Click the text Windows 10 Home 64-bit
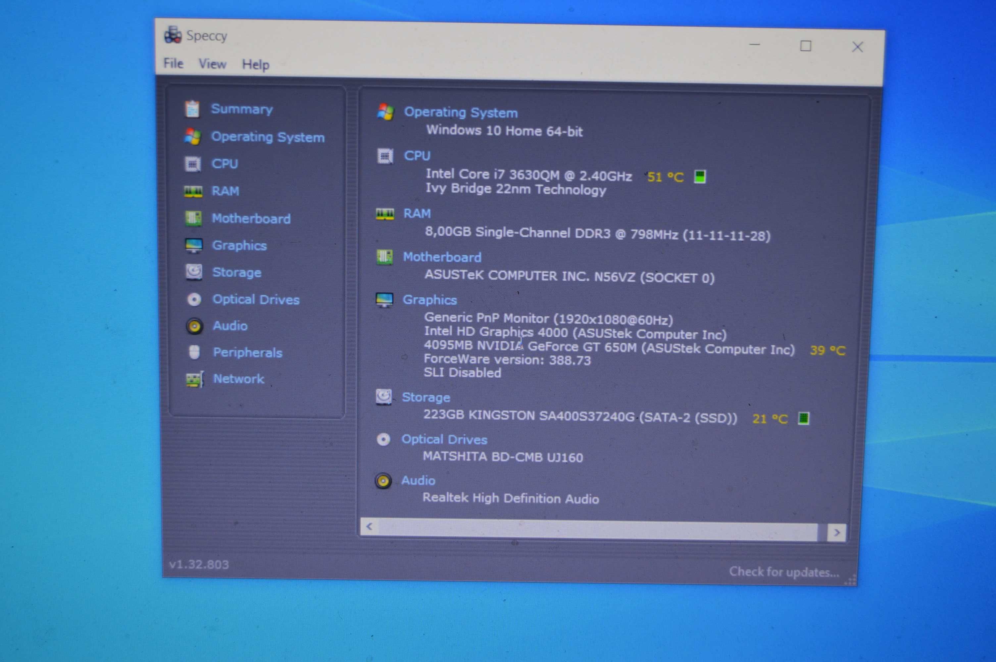 pos(504,131)
